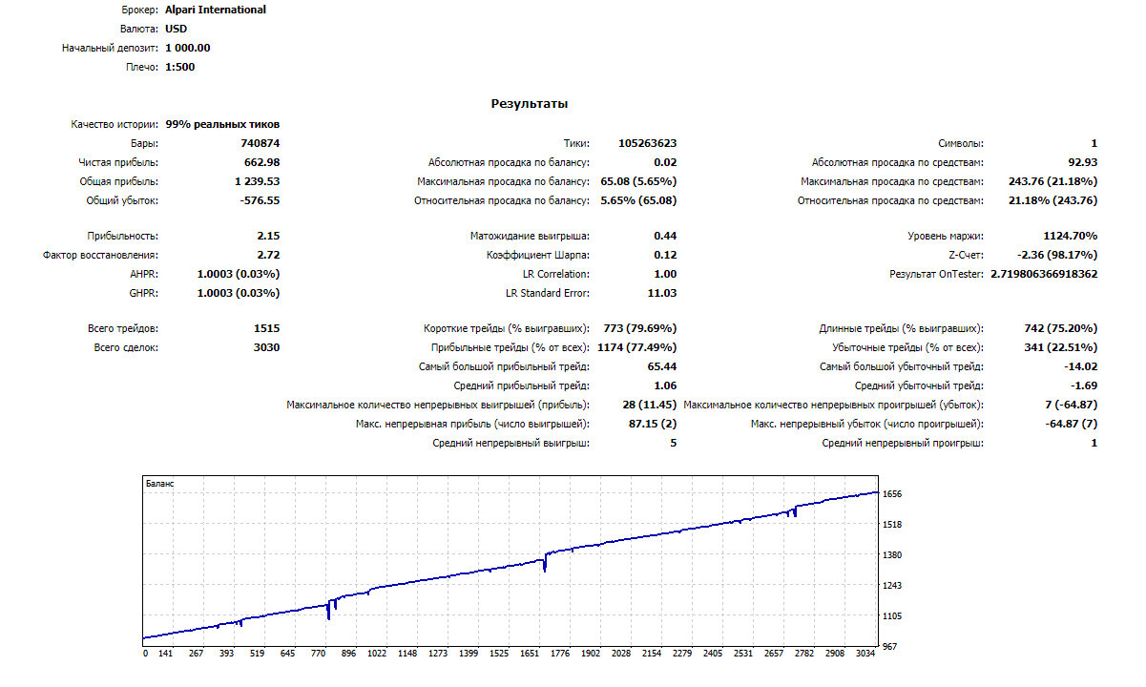Select the net profit value 662.98
Viewport: 1146px width, 687px height.
[262, 162]
